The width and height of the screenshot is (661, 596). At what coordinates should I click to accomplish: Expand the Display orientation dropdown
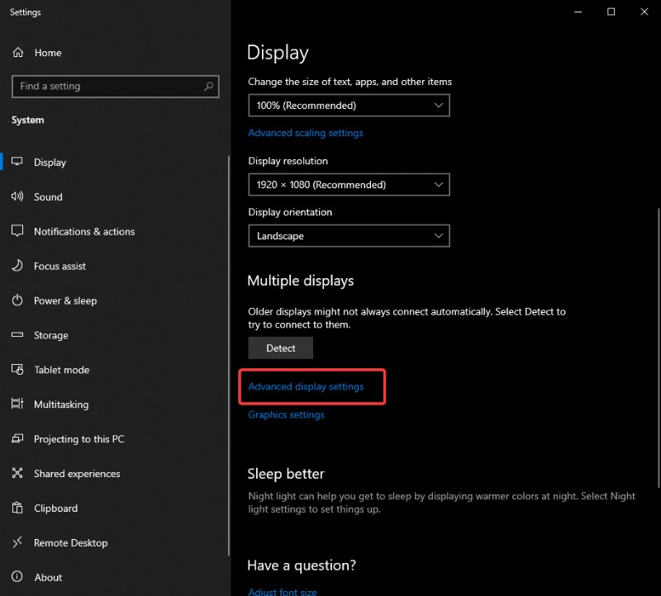(x=349, y=236)
